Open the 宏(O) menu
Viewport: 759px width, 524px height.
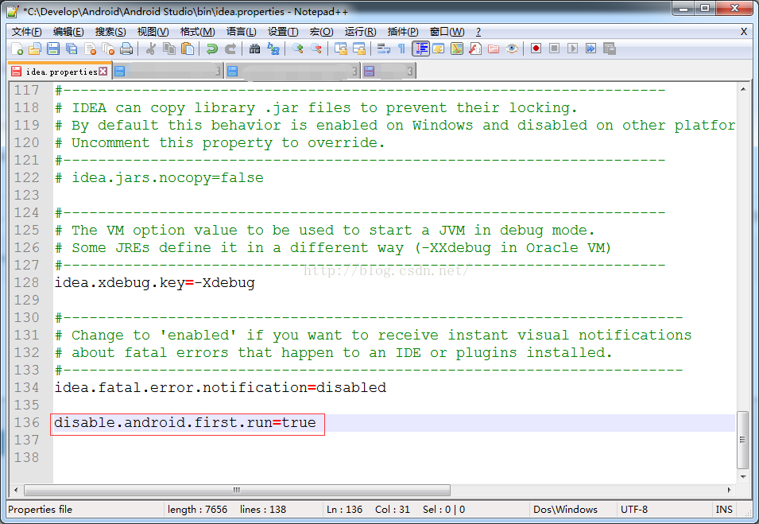point(321,32)
